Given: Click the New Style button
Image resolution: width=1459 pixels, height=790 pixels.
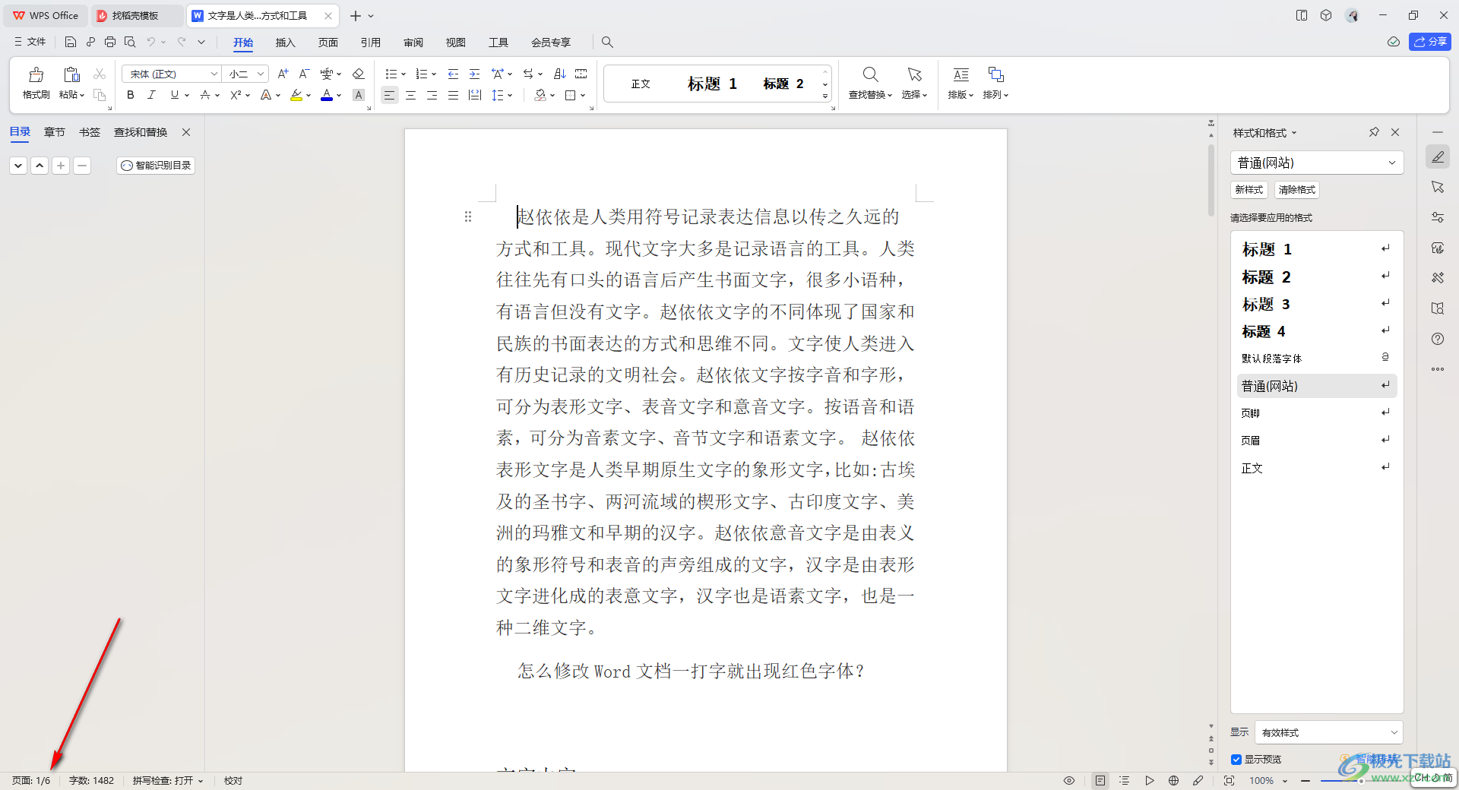Looking at the screenshot, I should coord(1249,190).
